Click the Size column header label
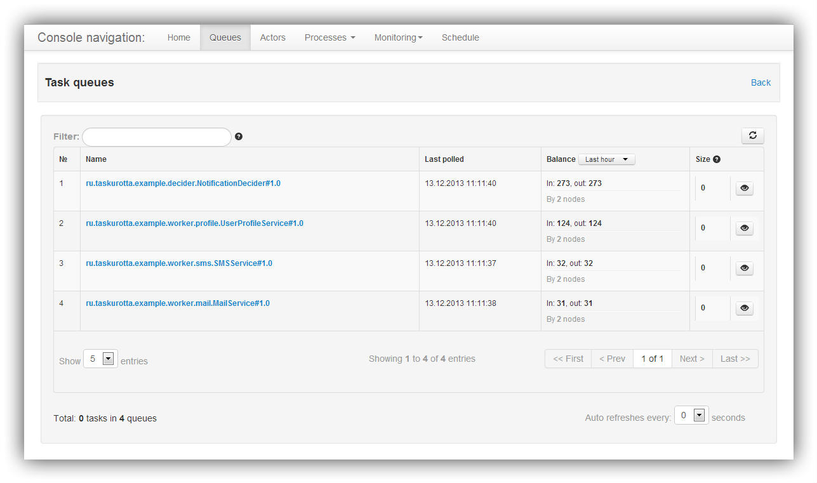817x483 pixels. click(703, 159)
